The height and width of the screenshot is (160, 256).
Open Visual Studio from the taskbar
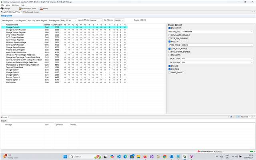[152, 156]
